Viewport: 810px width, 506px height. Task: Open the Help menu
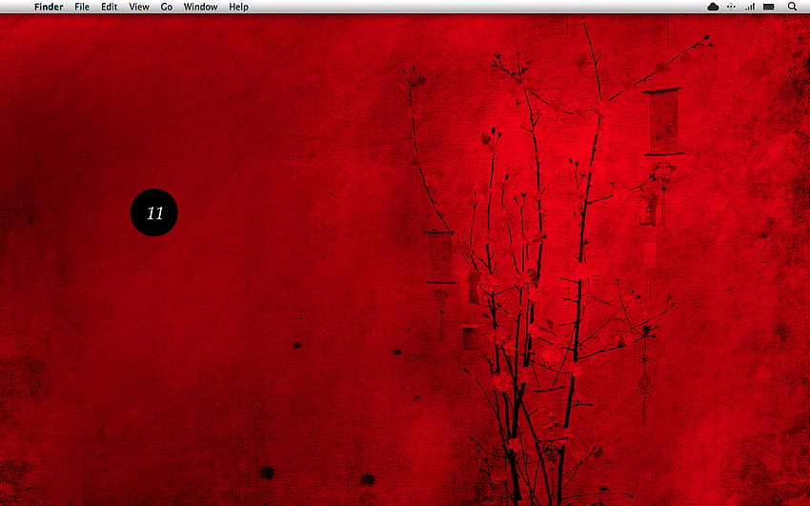coord(238,7)
